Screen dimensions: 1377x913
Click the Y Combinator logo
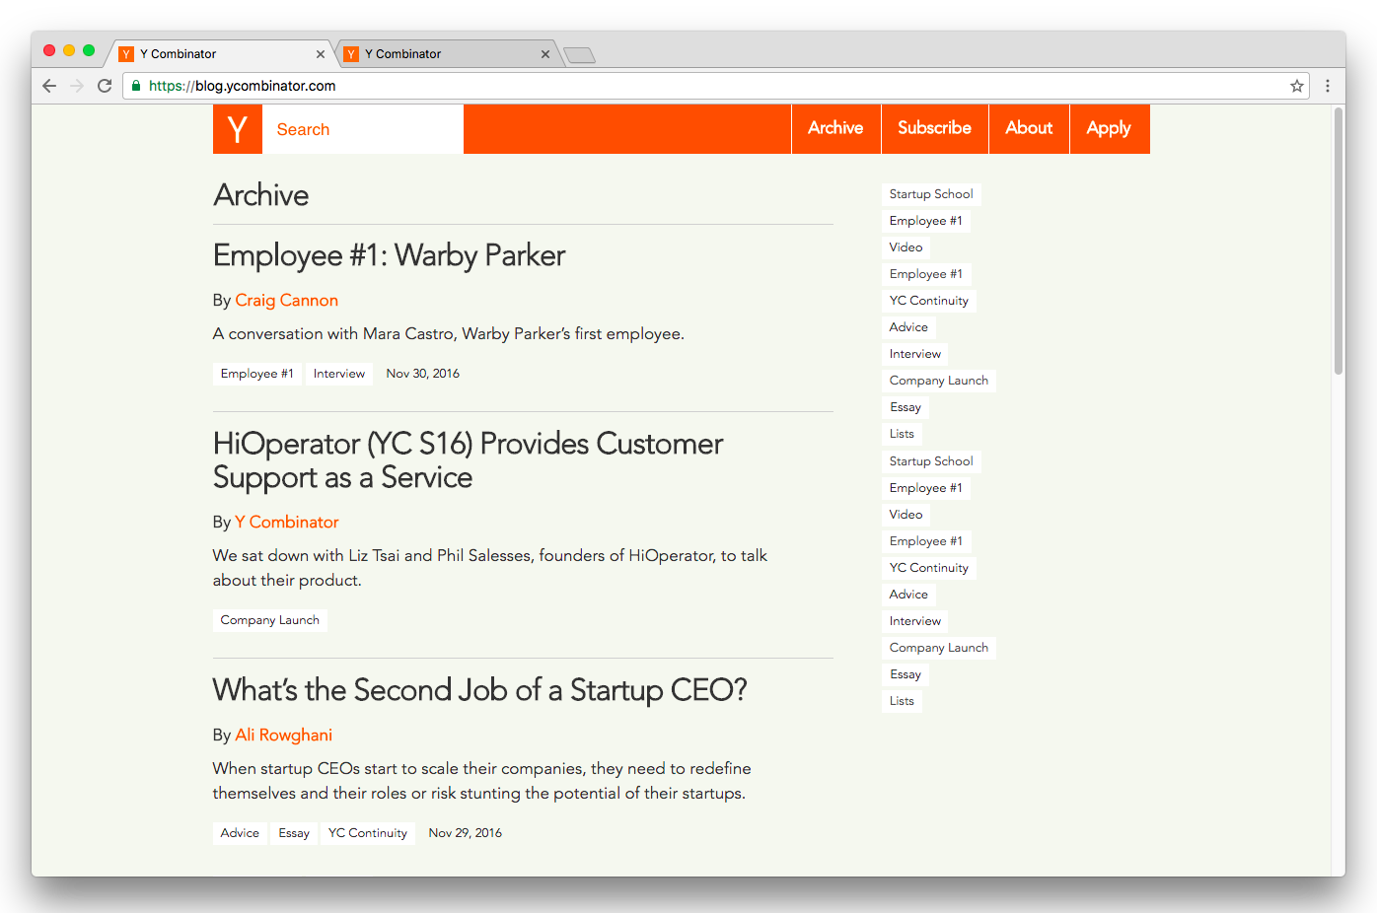pos(238,129)
